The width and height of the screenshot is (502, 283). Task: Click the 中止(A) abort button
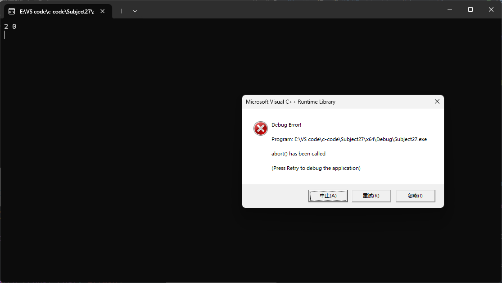328,196
